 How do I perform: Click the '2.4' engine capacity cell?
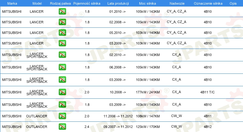(x=87, y=127)
